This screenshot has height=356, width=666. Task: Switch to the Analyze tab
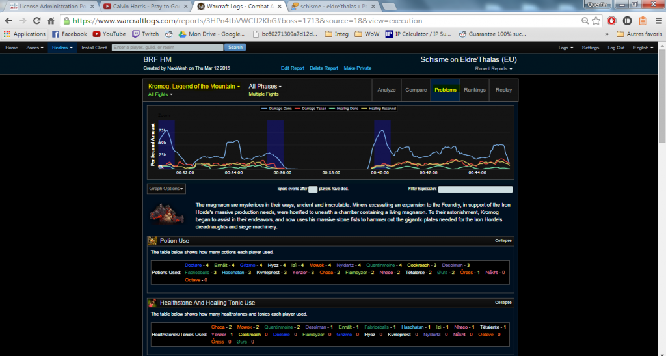click(386, 90)
